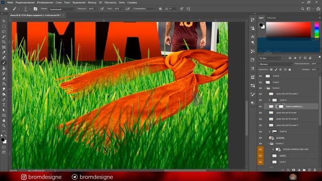Click the create new layer icon
This screenshot has width=322, height=181.
point(309,170)
